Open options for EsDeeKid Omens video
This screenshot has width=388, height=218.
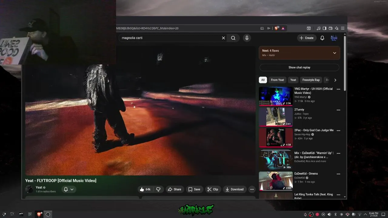coord(338,174)
